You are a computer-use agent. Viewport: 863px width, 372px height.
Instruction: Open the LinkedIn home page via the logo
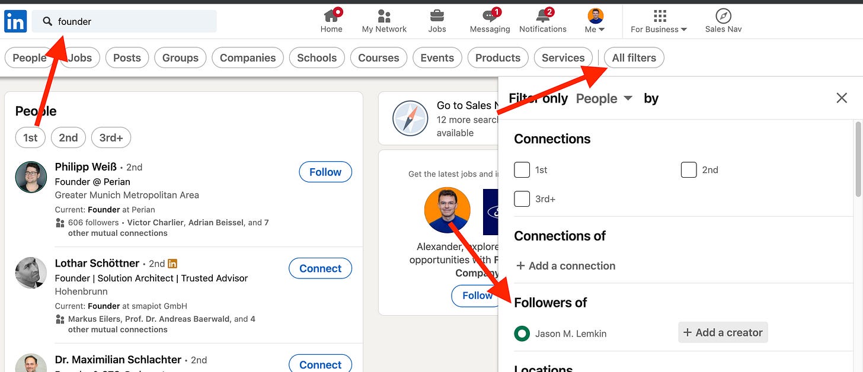click(x=15, y=21)
